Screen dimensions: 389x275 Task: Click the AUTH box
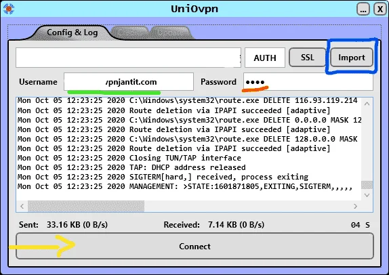pyautogui.click(x=265, y=58)
